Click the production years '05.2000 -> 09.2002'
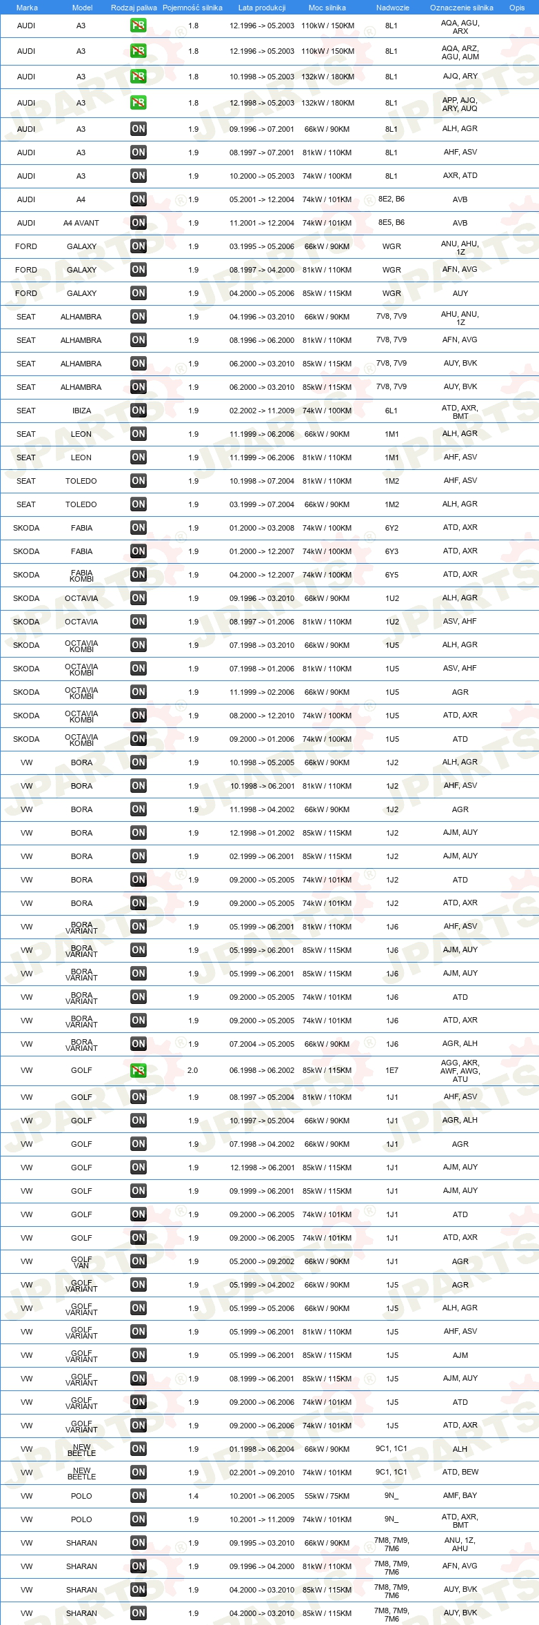 pyautogui.click(x=262, y=1261)
